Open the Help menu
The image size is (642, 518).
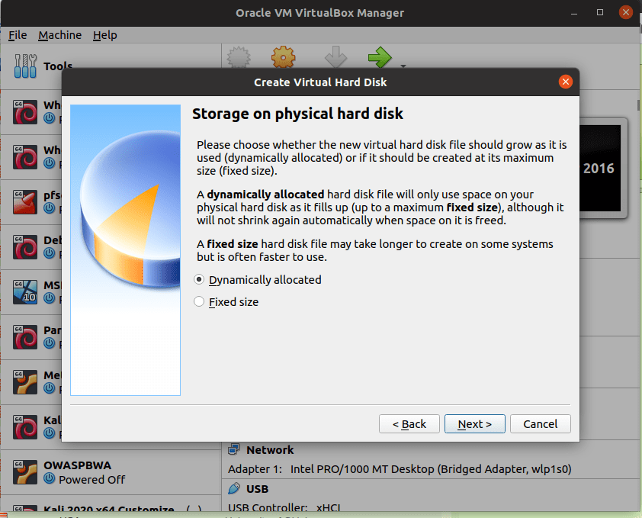click(x=105, y=35)
